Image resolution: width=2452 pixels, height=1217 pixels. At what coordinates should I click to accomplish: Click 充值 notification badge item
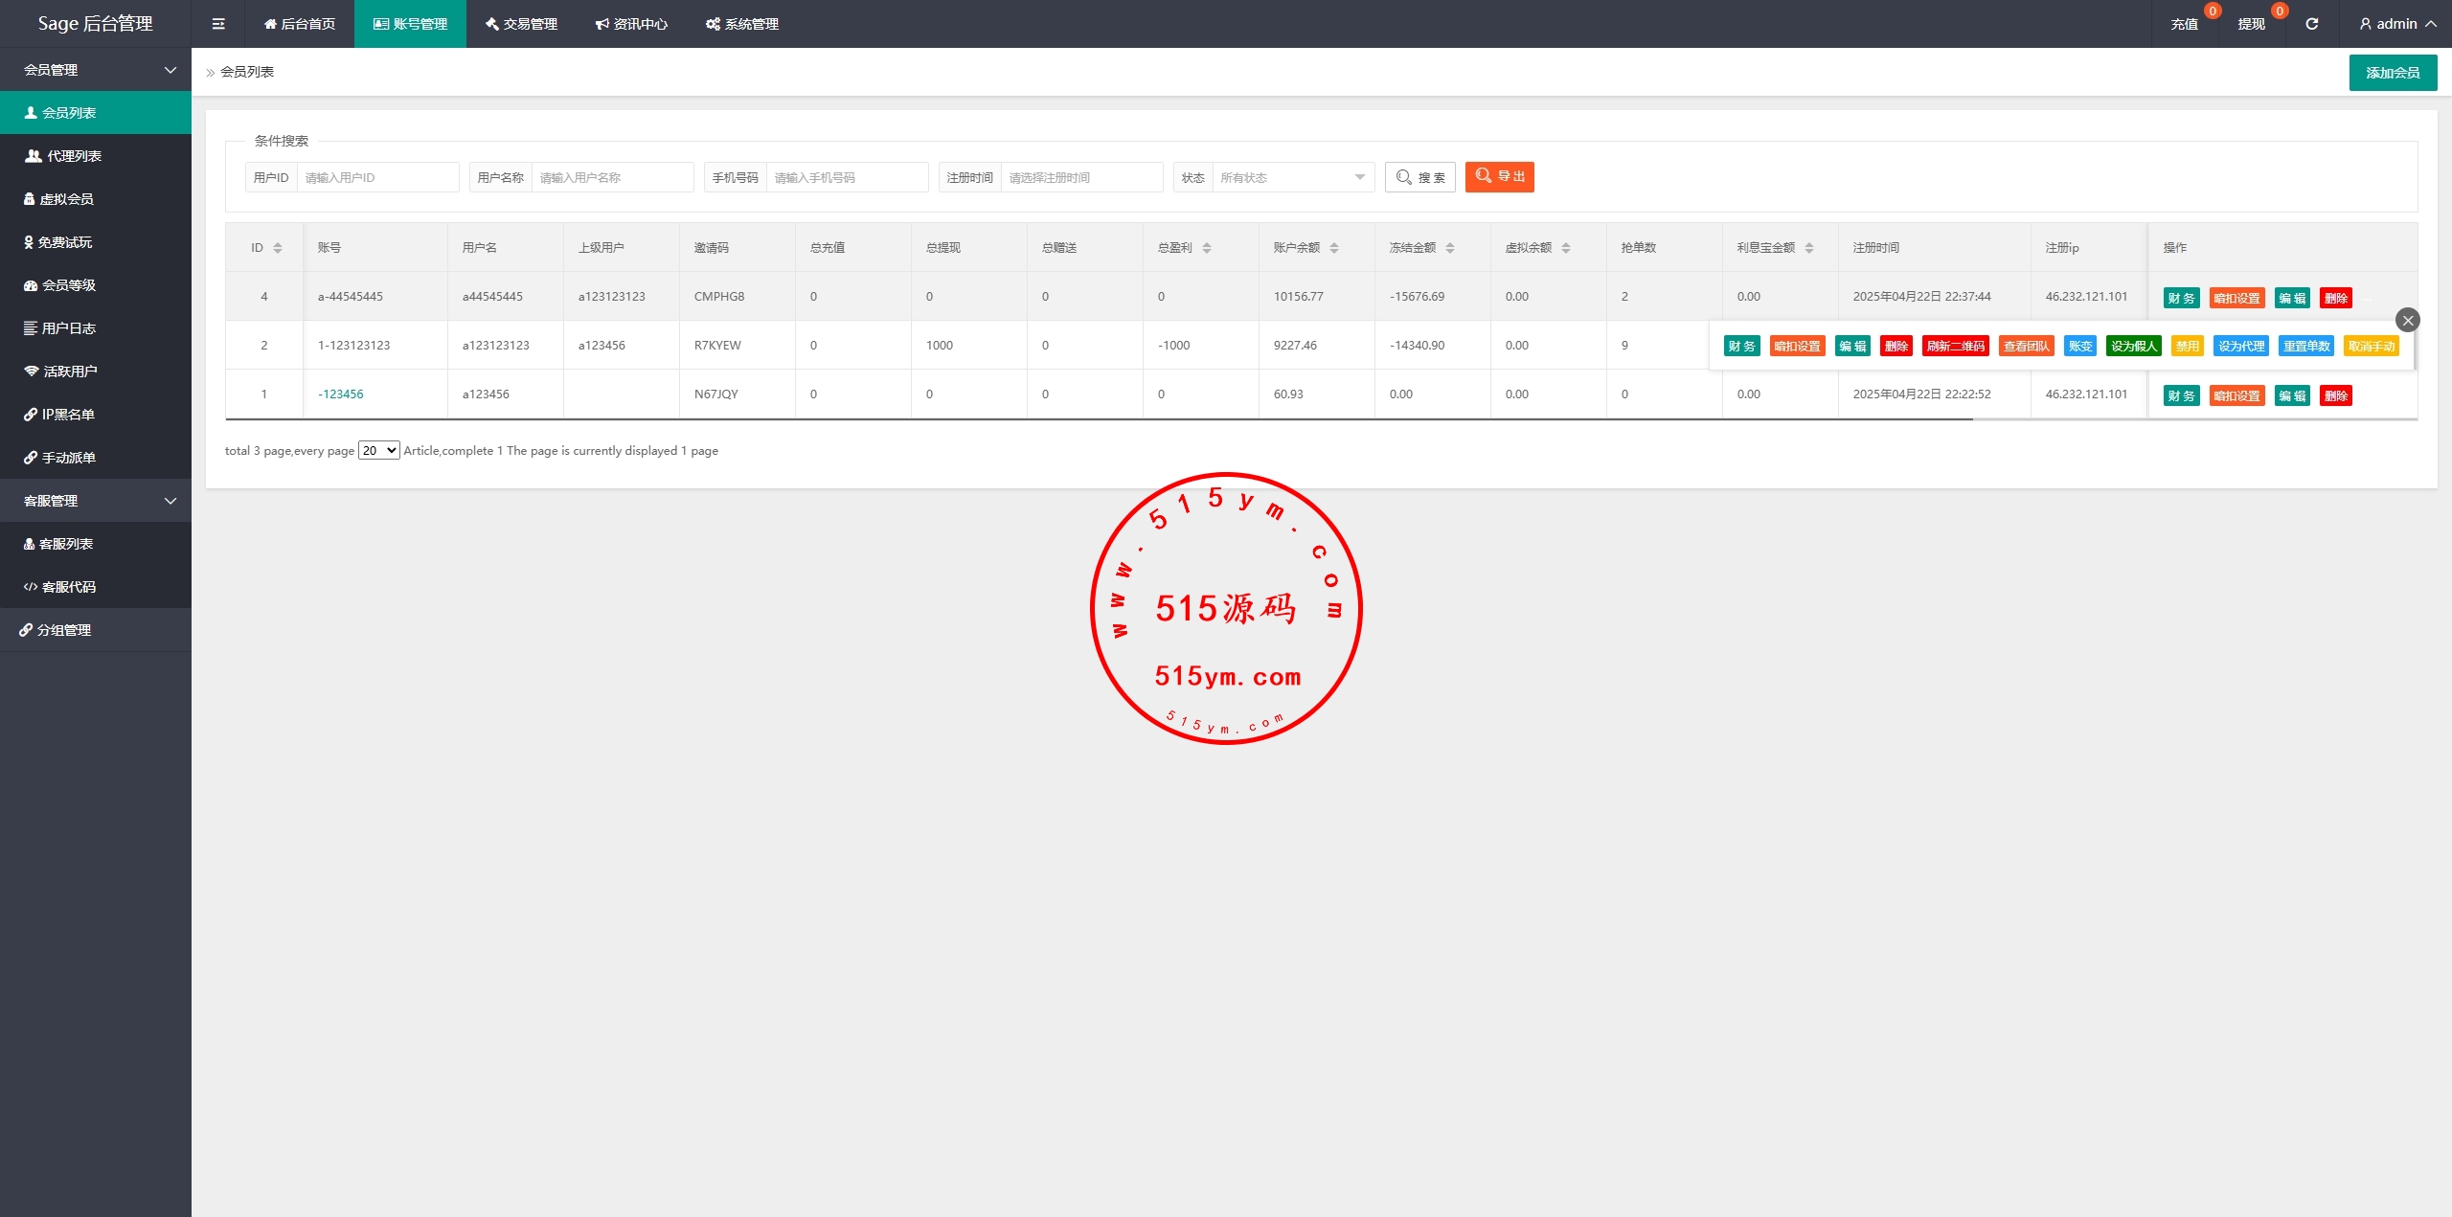pos(2184,24)
